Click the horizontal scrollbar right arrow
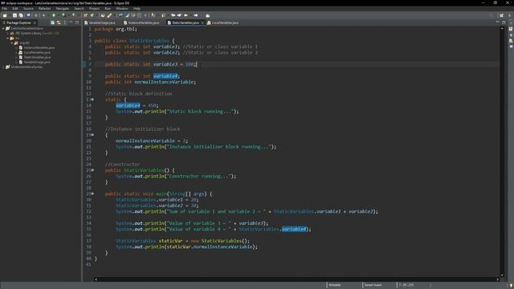The width and height of the screenshot is (514, 289). 498,279
